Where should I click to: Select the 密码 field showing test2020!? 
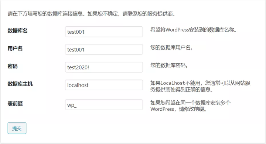pyautogui.click(x=104, y=67)
